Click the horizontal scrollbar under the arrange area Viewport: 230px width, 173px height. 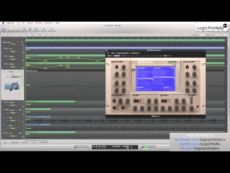point(37,140)
